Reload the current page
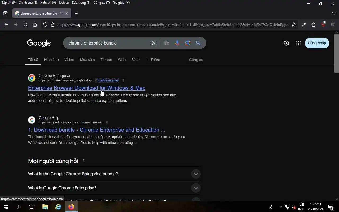This screenshot has height=212, width=339. tap(25, 24)
